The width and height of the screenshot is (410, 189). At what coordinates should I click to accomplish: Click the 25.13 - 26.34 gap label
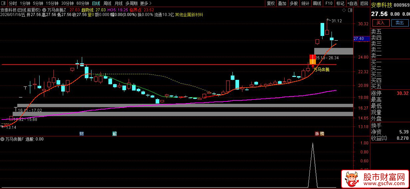point(327,57)
